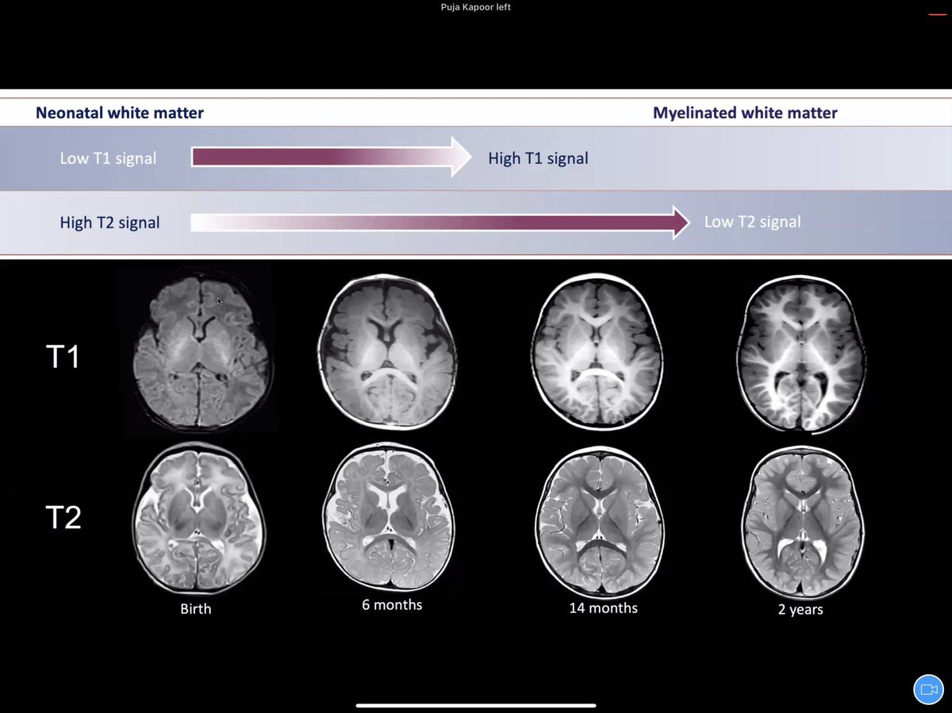
Task: Tap the red recording indicator at top right
Action: 938,13
